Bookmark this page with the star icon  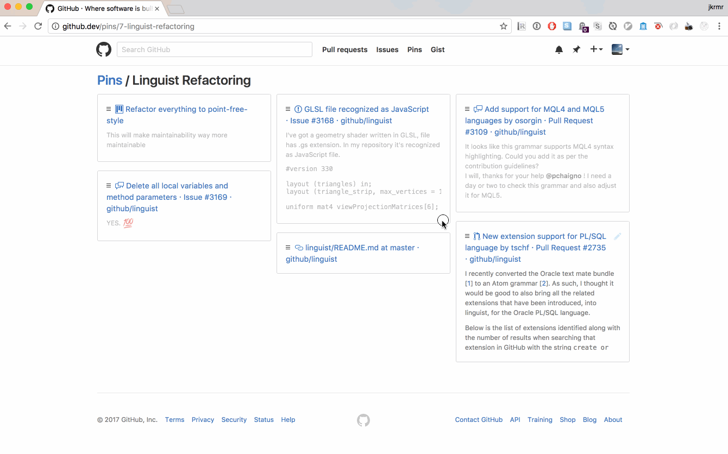pyautogui.click(x=504, y=26)
